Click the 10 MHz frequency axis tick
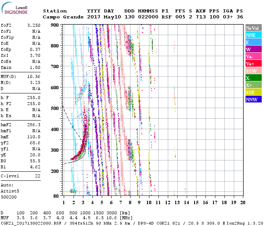264x226 pixels. [149, 202]
